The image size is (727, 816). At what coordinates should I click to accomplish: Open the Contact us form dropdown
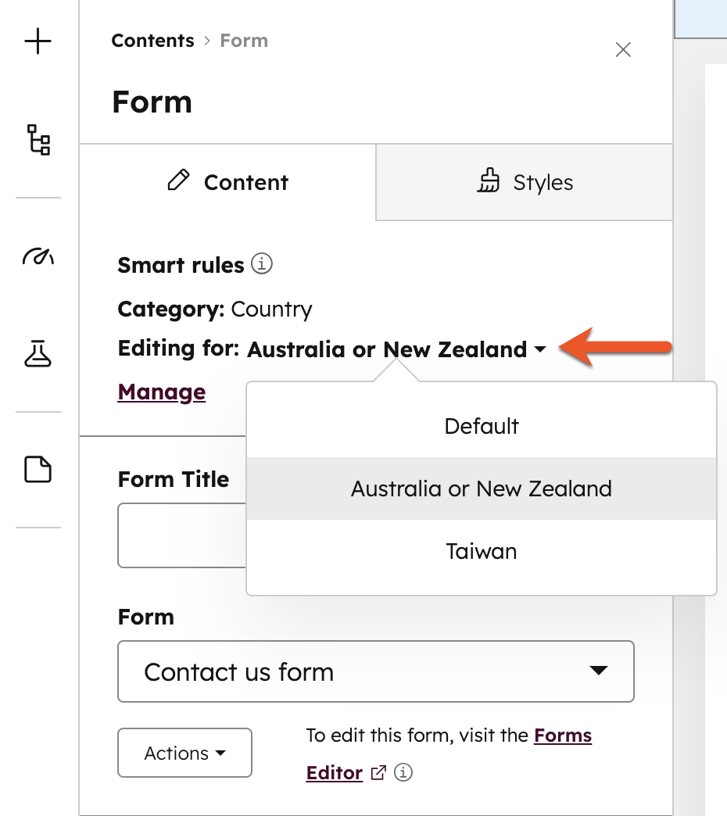tap(375, 671)
